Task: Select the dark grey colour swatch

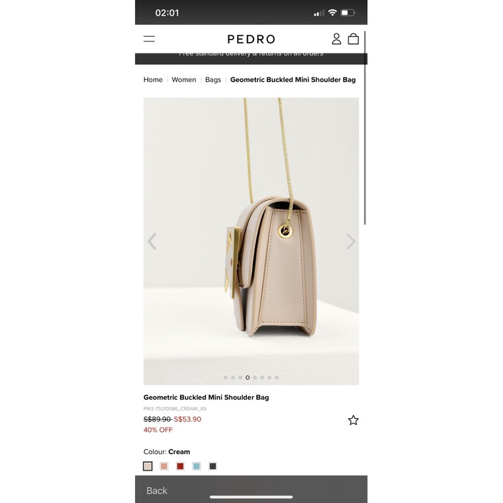Action: click(x=213, y=466)
